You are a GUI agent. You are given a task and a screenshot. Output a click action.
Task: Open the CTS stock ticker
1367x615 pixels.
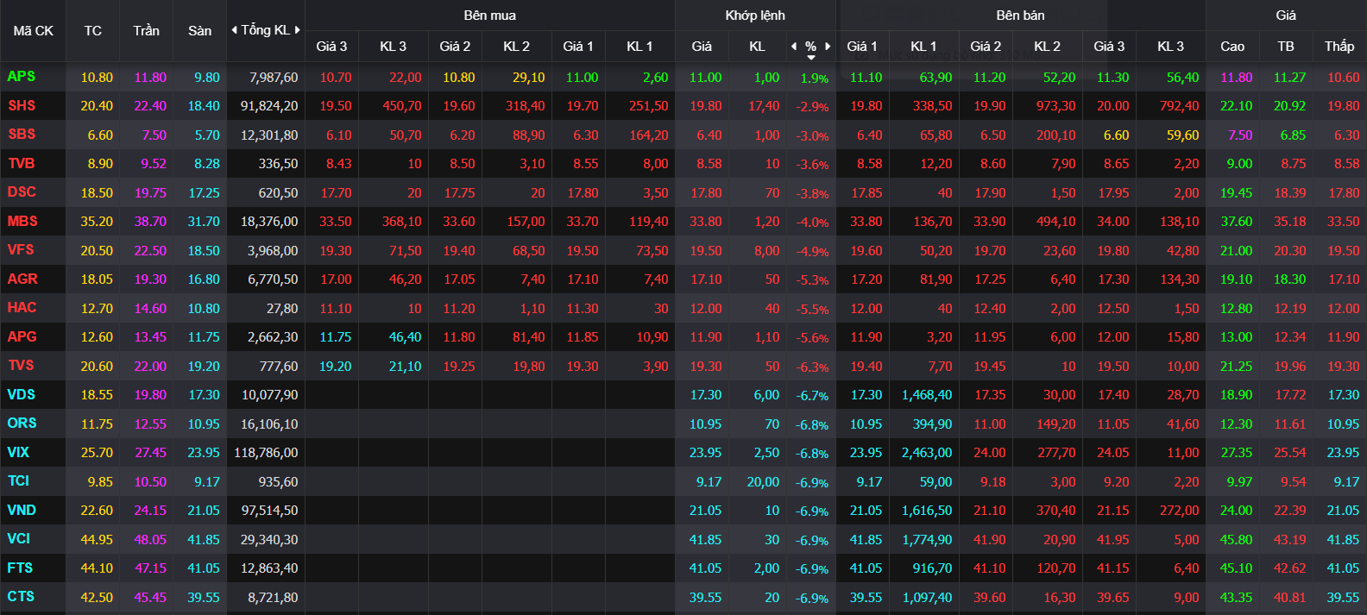pyautogui.click(x=21, y=597)
